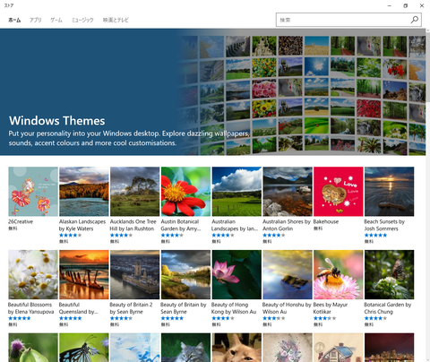Open the 映画とテレビ tab
Screen dimensions: 430x362
(x=116, y=20)
